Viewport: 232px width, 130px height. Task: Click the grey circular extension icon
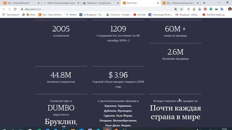tap(188, 9)
